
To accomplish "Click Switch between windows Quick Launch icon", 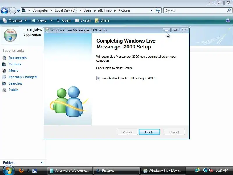I will pyautogui.click(x=35, y=171).
